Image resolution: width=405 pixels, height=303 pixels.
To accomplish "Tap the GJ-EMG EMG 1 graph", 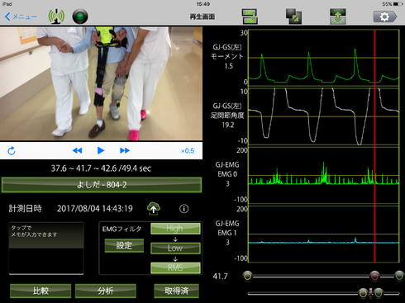I will (x=324, y=234).
